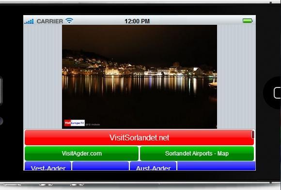This screenshot has height=190, width=281.
Task: Click the striped gray area left of photo
Action: (x=43, y=77)
